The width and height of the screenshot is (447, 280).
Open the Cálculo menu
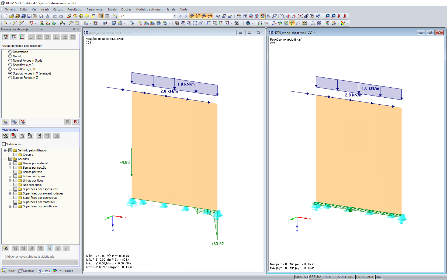click(58, 9)
